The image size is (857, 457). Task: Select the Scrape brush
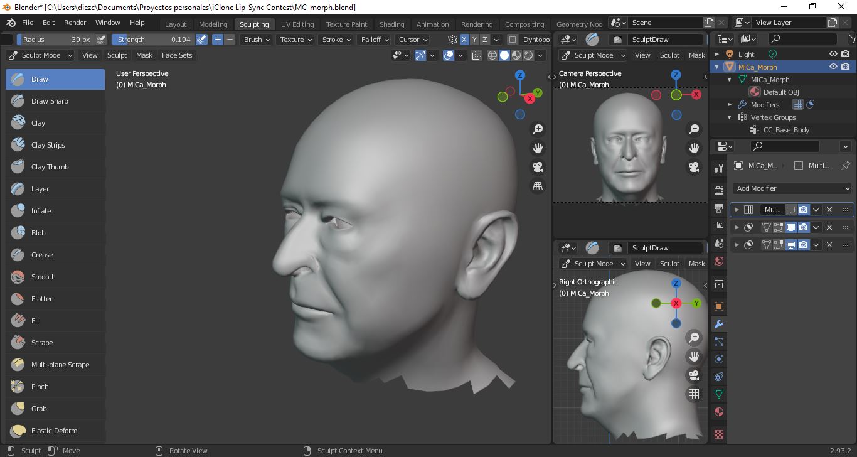[55, 343]
